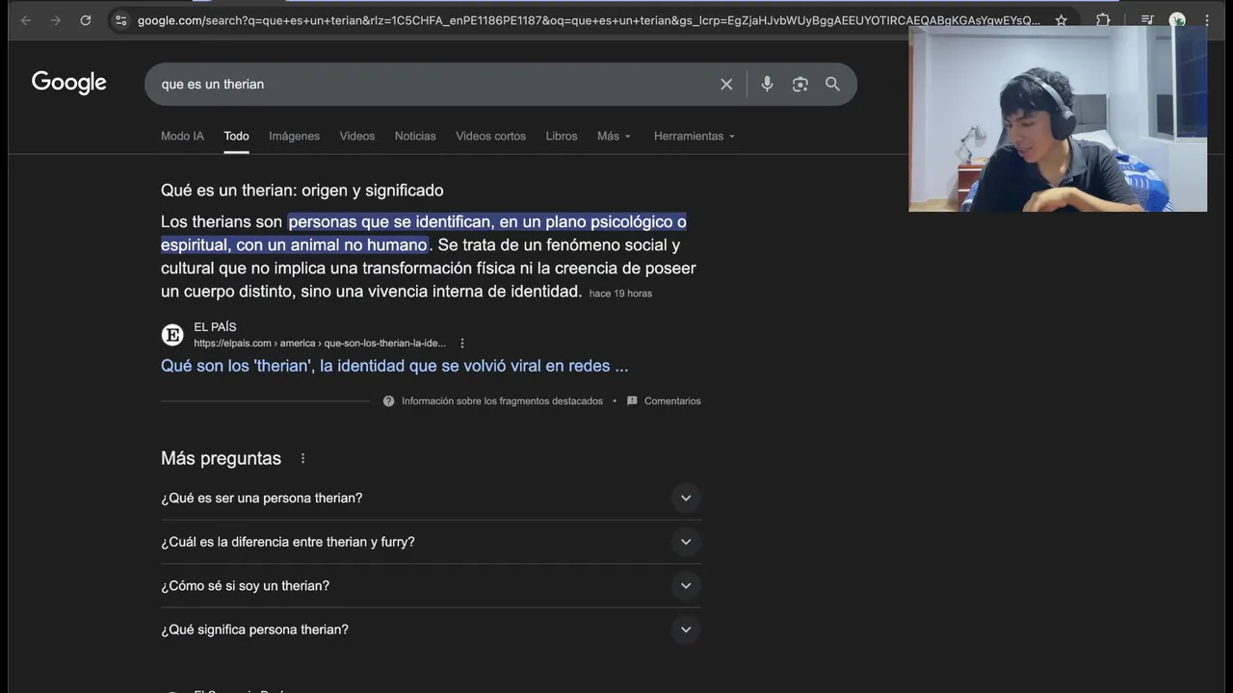The image size is (1233, 693).
Task: Click the 'Más preguntas' heading
Action: [x=221, y=459]
